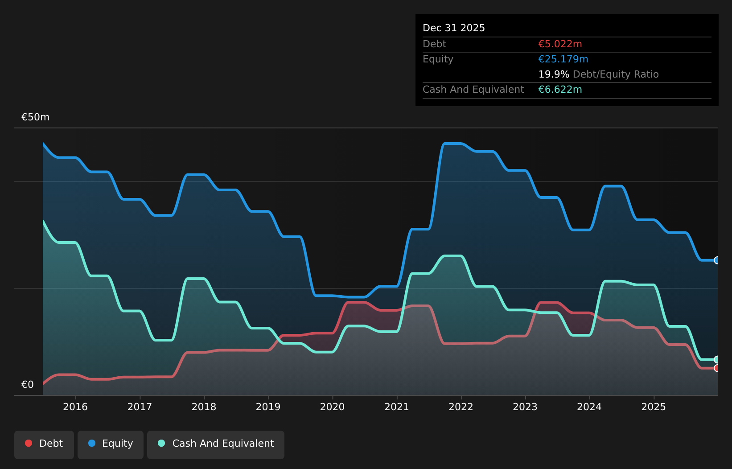Click the 2025 x-axis label
732x469 pixels.
pos(654,407)
